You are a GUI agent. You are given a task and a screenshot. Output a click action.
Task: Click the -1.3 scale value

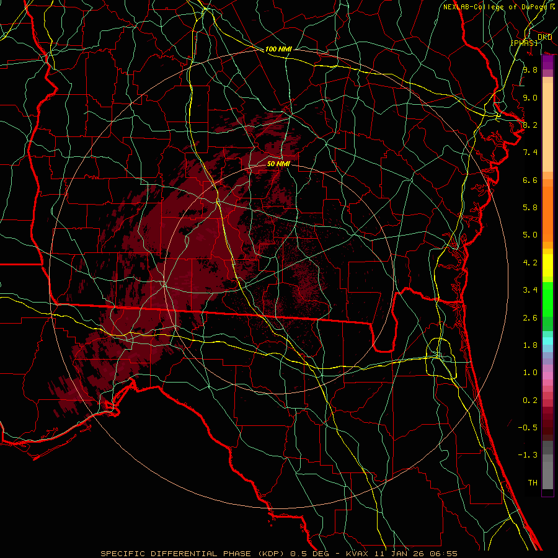(528, 455)
